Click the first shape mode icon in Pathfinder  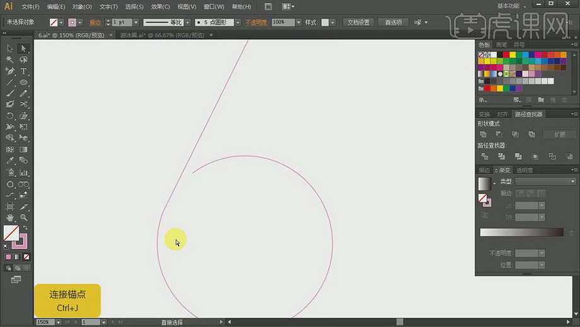tap(484, 134)
